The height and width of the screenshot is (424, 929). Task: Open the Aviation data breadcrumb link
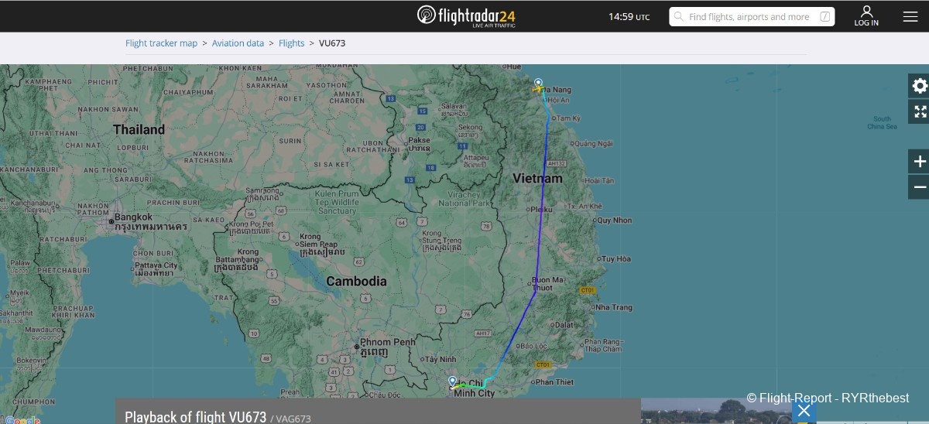(238, 43)
